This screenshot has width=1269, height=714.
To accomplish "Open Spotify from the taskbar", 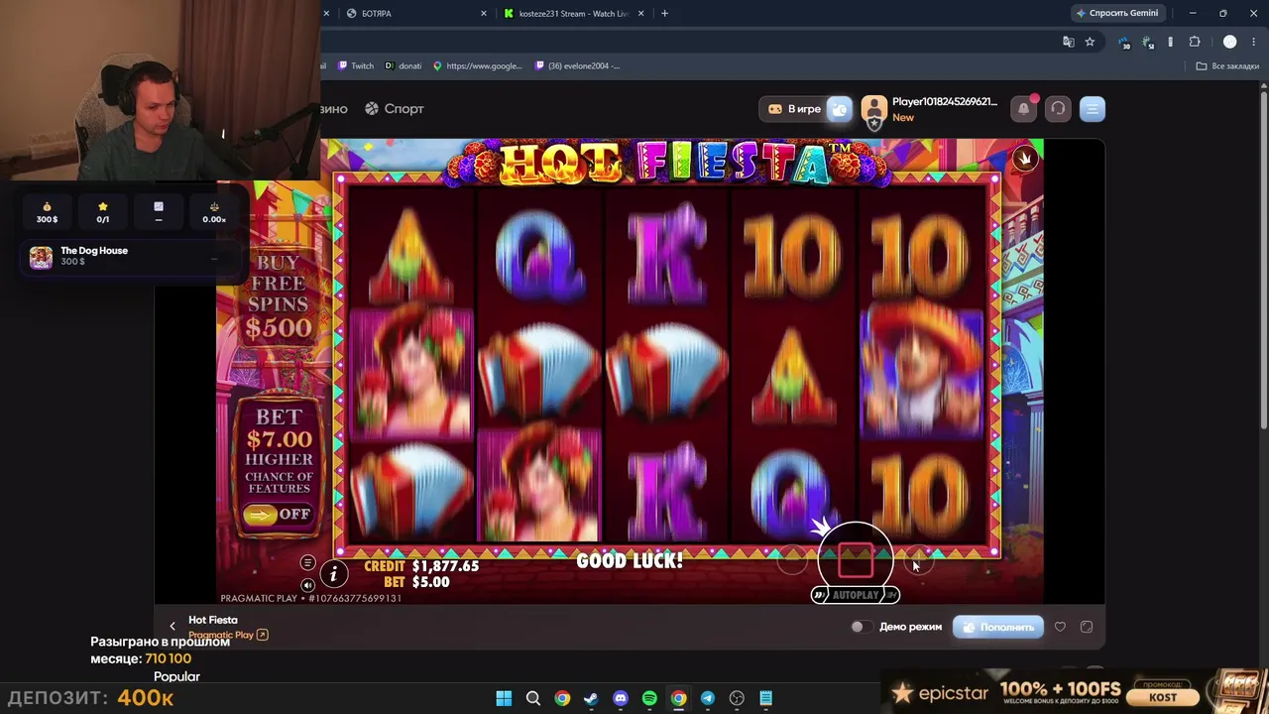I will point(649,698).
